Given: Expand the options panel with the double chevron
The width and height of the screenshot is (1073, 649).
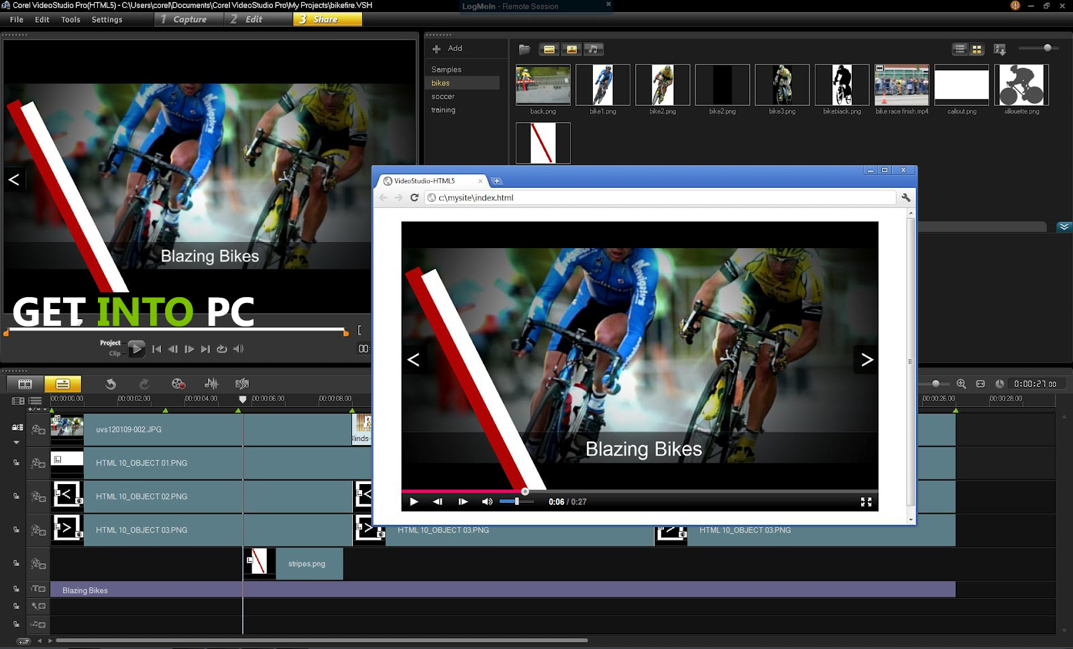Looking at the screenshot, I should click(1064, 227).
